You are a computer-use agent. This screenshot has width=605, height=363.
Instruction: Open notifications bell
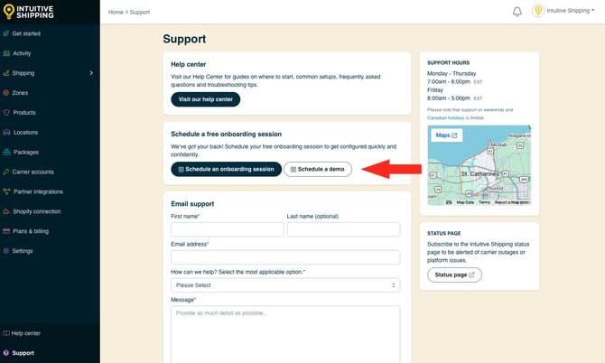point(517,12)
